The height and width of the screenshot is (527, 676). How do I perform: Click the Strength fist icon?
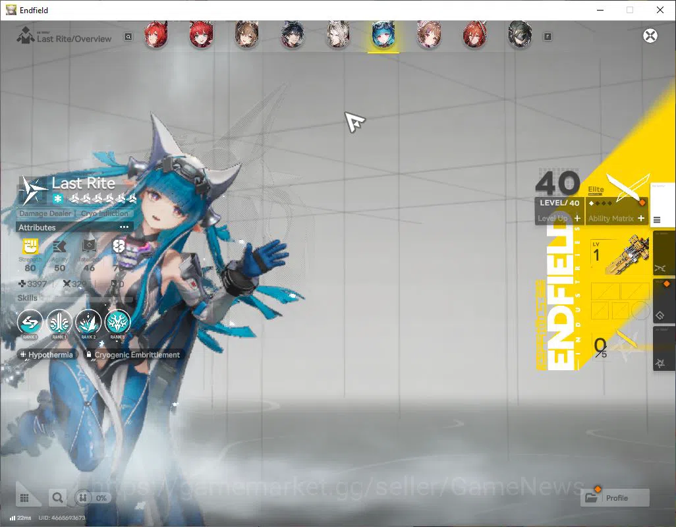(x=30, y=246)
